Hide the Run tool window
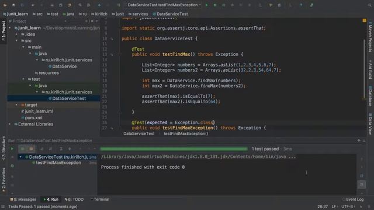374x210 pixels. tap(364, 141)
